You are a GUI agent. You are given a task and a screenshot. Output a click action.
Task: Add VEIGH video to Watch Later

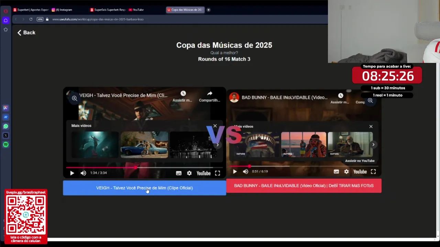(x=183, y=96)
